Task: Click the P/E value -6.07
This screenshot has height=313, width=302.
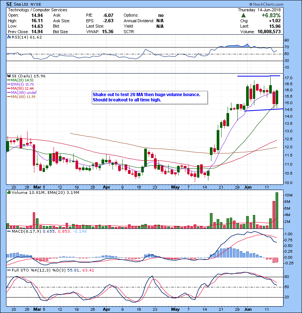Action: (x=108, y=15)
